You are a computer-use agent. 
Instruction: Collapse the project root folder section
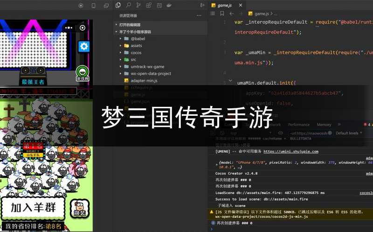coord(160,32)
